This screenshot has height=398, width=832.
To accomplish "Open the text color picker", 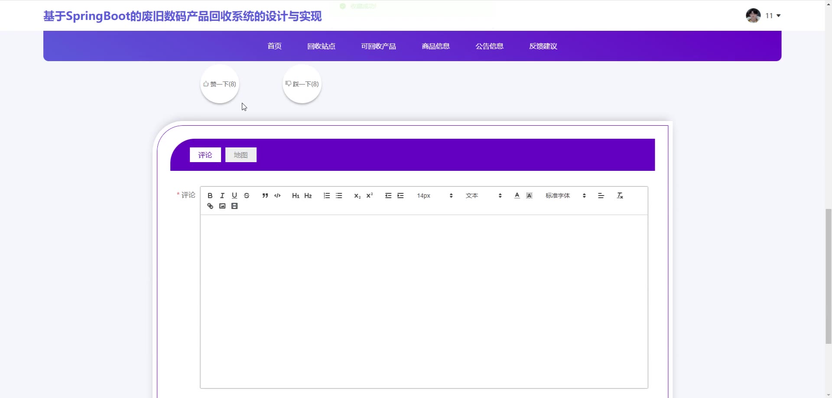I will [x=517, y=196].
